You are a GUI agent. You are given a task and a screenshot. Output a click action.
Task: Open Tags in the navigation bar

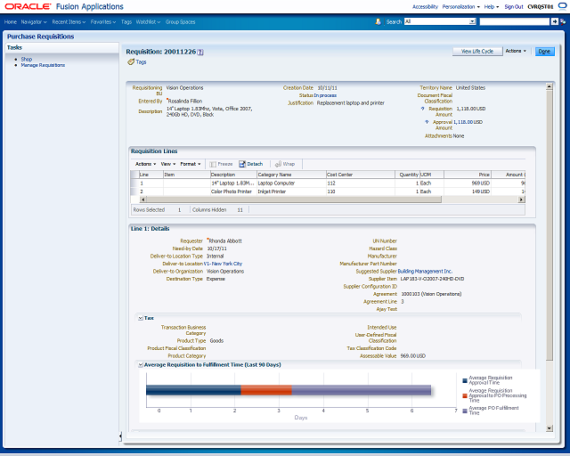(x=126, y=22)
